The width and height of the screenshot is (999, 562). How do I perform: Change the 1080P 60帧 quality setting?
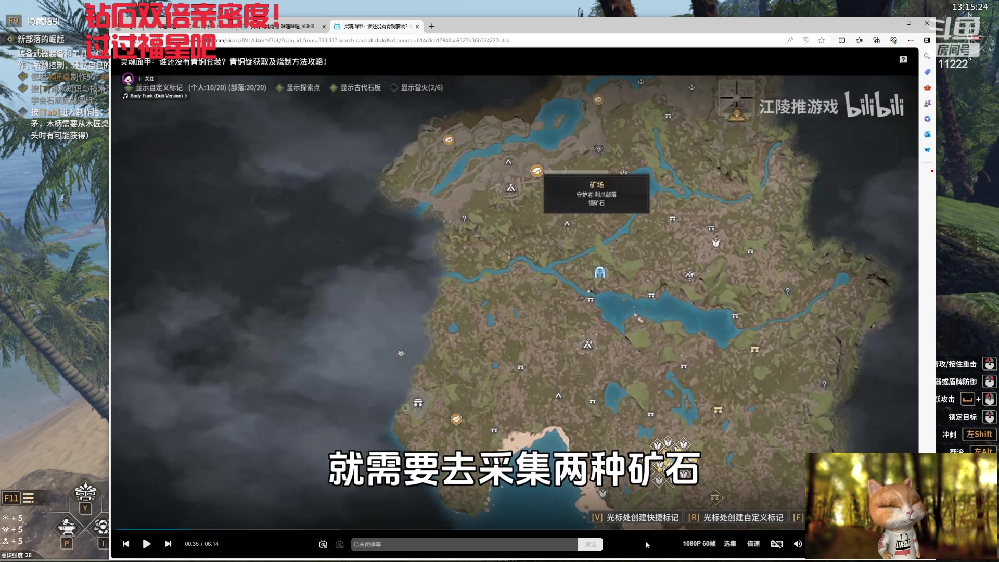coord(699,544)
